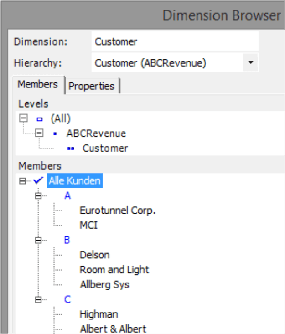Collapse the (All) level node
Viewport: 285px width, 334px height.
pos(23,118)
